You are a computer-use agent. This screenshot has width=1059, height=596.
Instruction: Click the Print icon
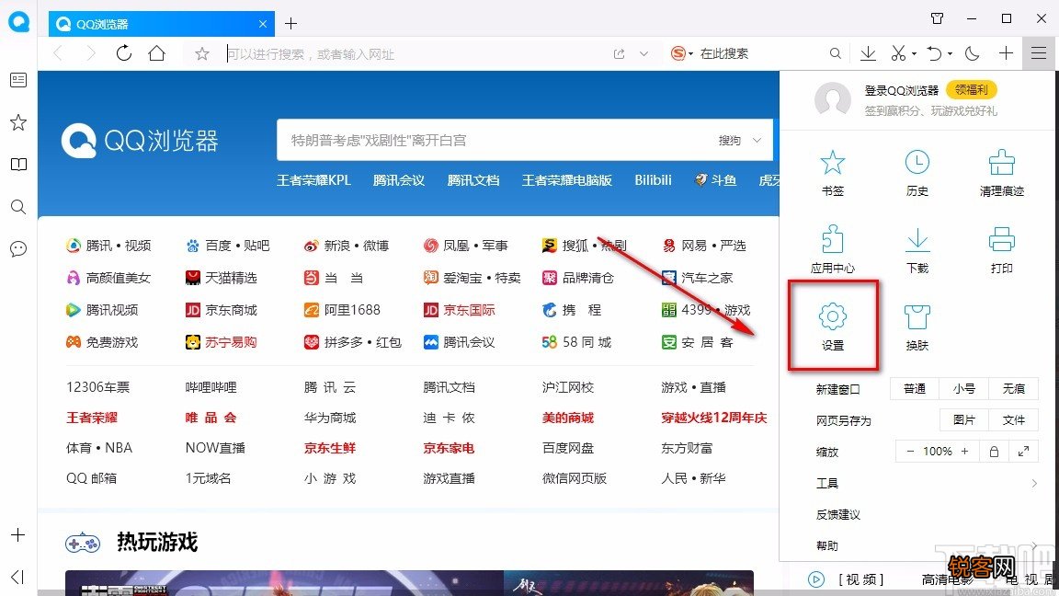(x=1002, y=239)
